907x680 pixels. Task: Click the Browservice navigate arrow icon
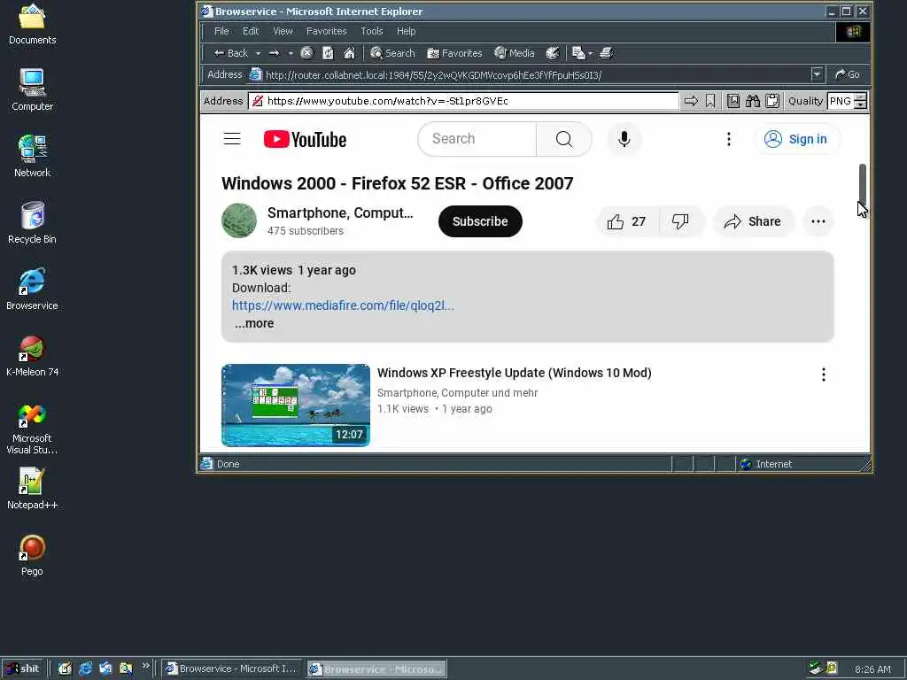point(691,101)
